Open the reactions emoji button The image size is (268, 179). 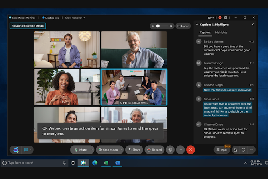170,150
